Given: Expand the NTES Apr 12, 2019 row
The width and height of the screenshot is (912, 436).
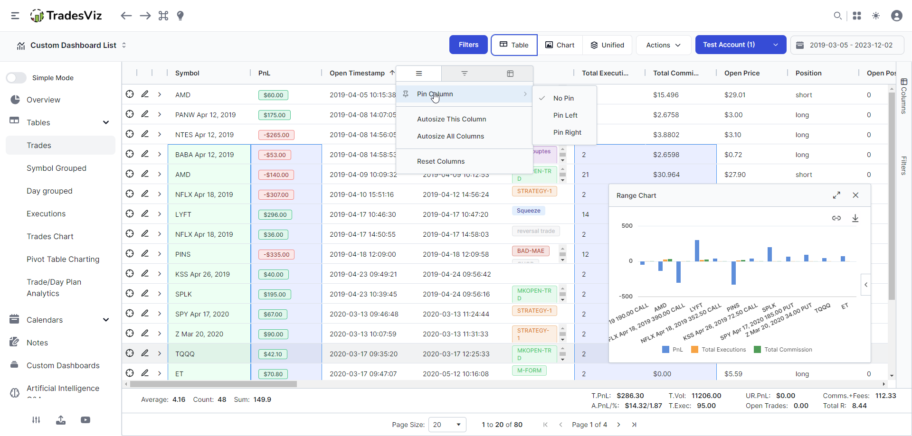Looking at the screenshot, I should (x=160, y=134).
